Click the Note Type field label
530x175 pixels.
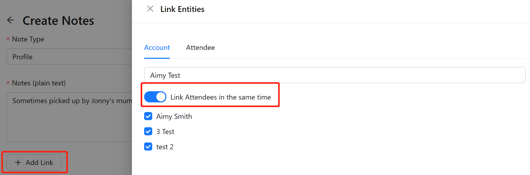(x=28, y=39)
